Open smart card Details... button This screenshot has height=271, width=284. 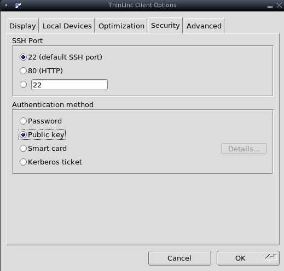pyautogui.click(x=244, y=149)
